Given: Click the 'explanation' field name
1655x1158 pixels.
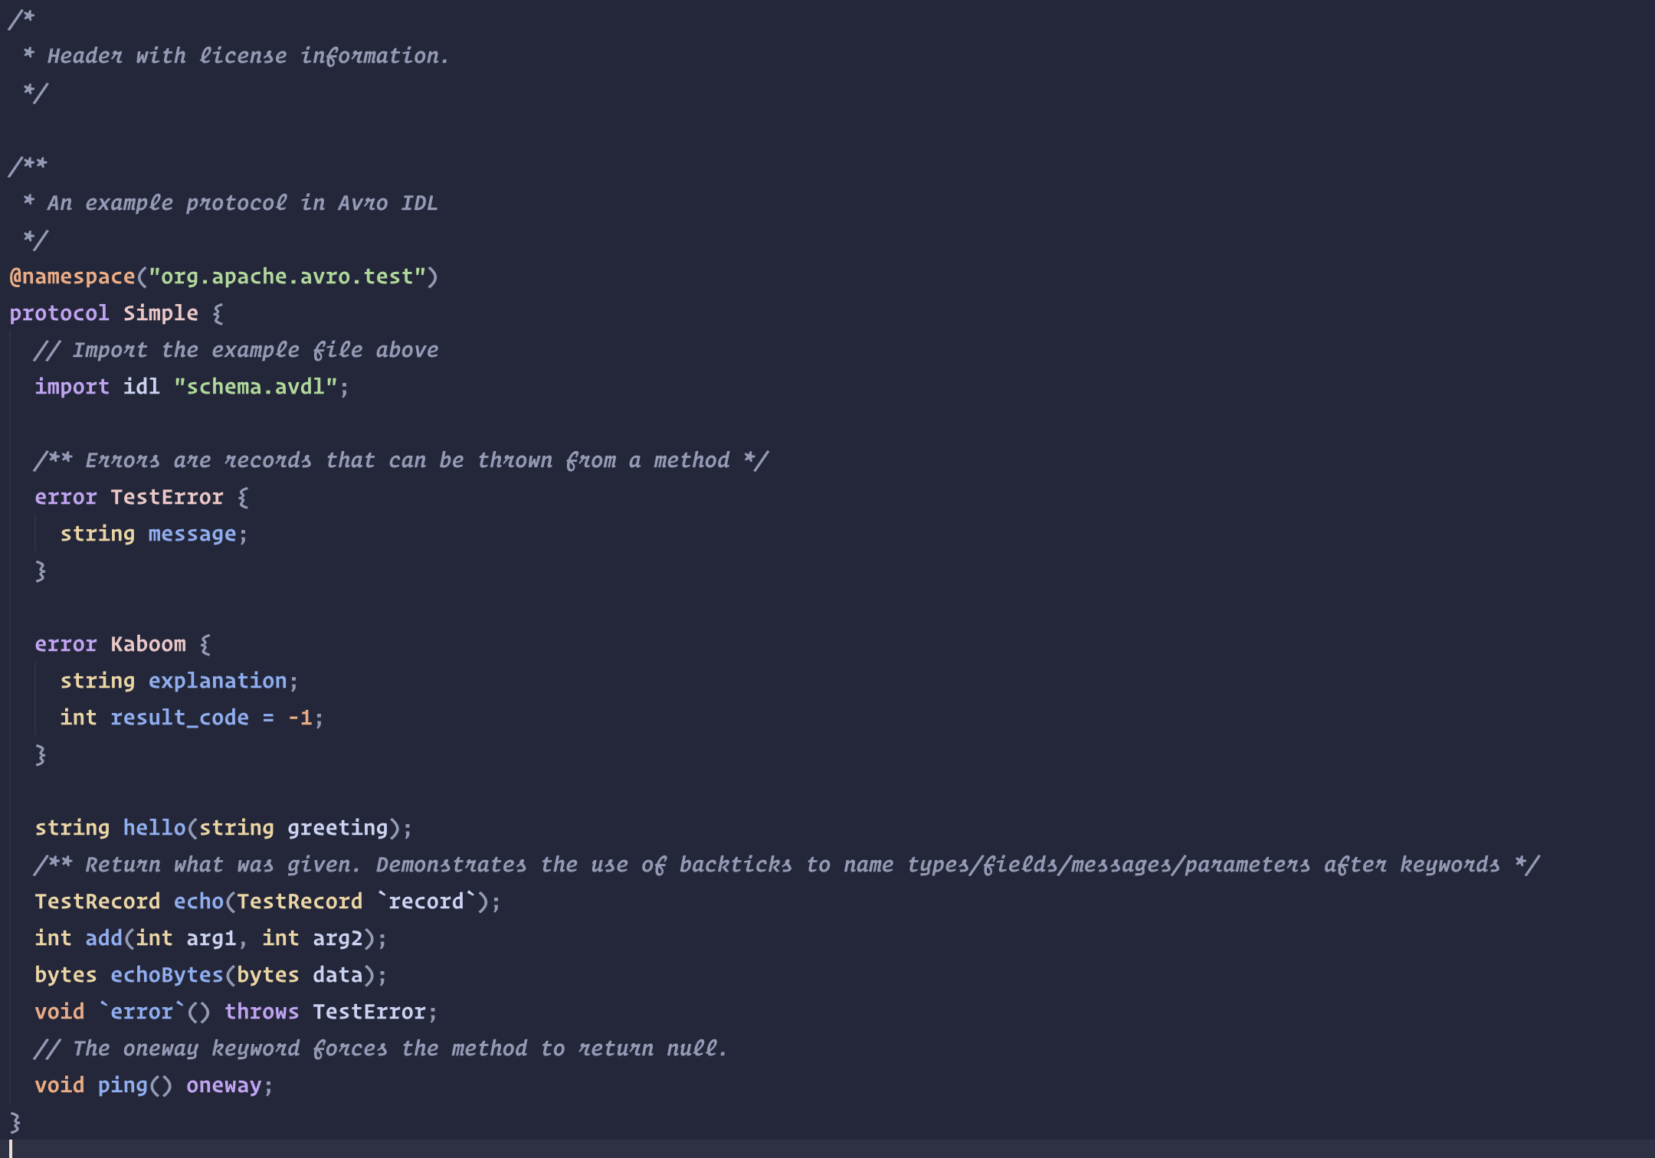Looking at the screenshot, I should 218,681.
